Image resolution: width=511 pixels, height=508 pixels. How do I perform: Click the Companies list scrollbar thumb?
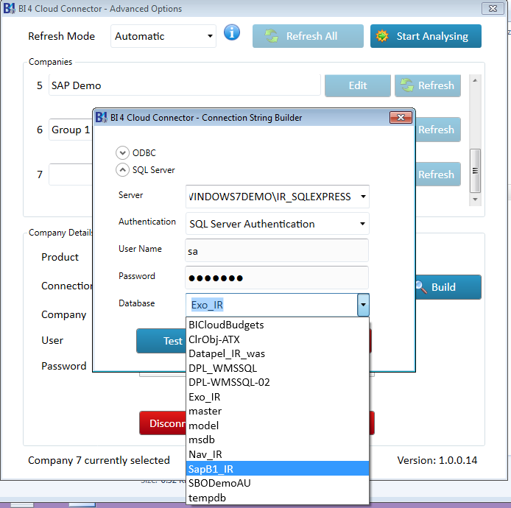click(x=475, y=171)
